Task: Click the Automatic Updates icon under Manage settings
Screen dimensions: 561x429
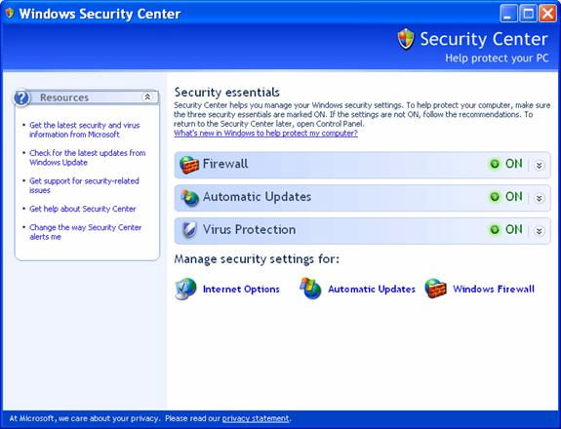Action: (310, 289)
